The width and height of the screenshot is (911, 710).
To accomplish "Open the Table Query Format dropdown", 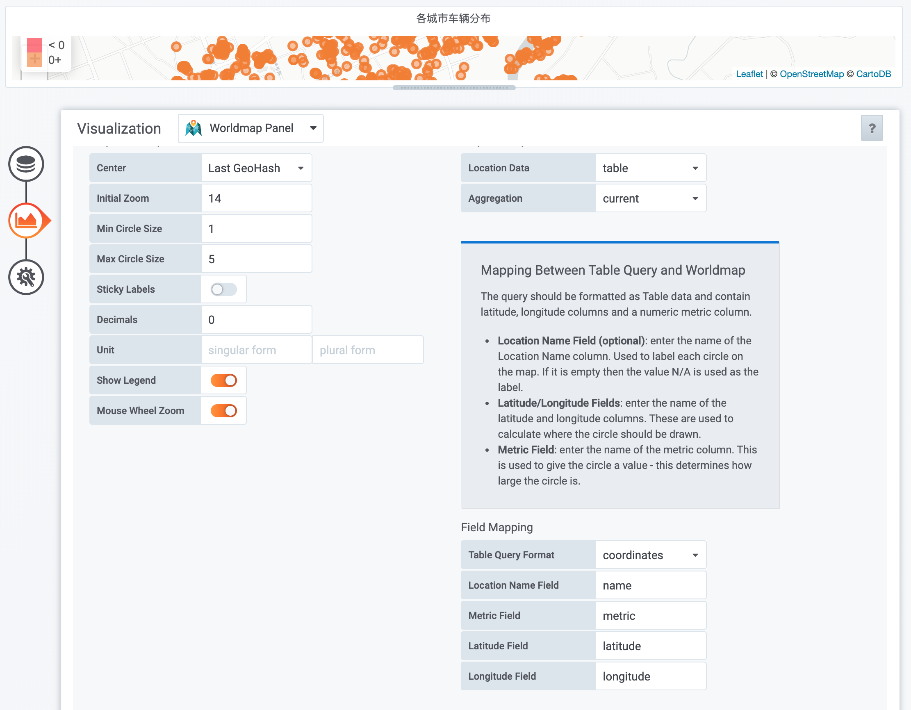I will [650, 555].
